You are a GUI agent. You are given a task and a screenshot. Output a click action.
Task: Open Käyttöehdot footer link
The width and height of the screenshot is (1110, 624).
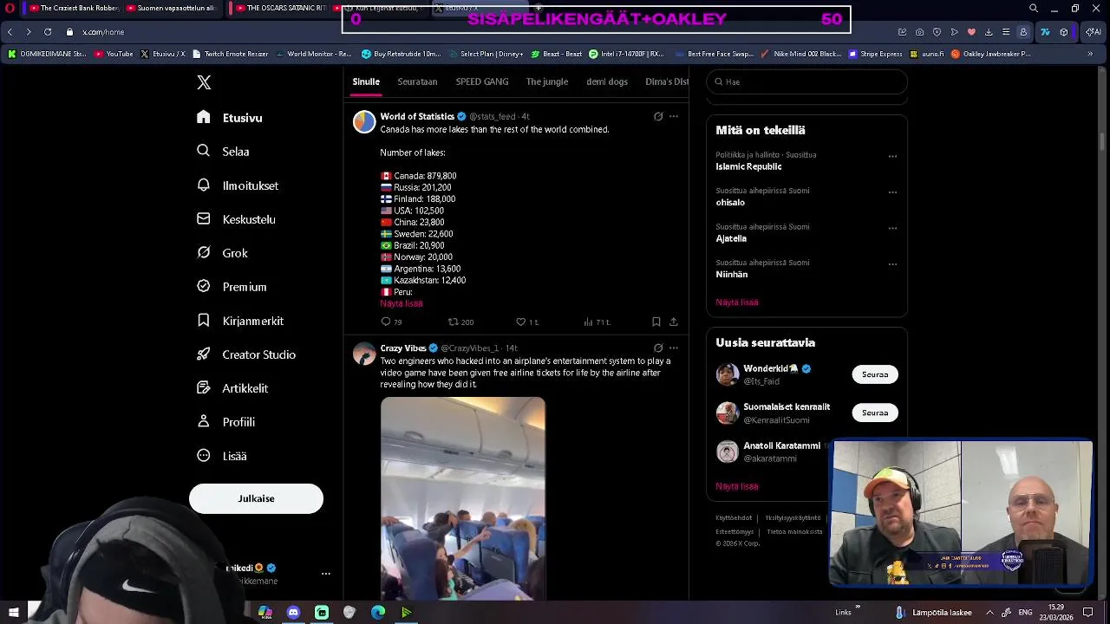point(734,518)
